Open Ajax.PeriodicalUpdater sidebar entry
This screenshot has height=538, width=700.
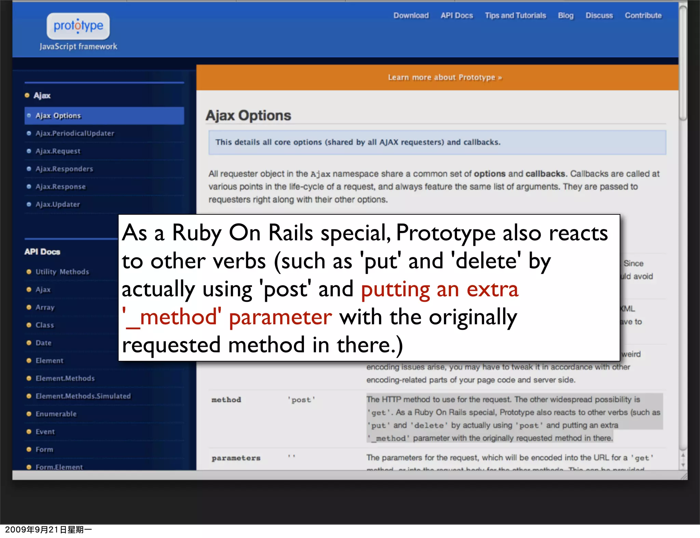75,133
